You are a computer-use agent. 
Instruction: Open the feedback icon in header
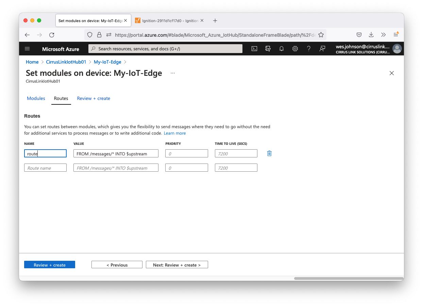point(322,49)
